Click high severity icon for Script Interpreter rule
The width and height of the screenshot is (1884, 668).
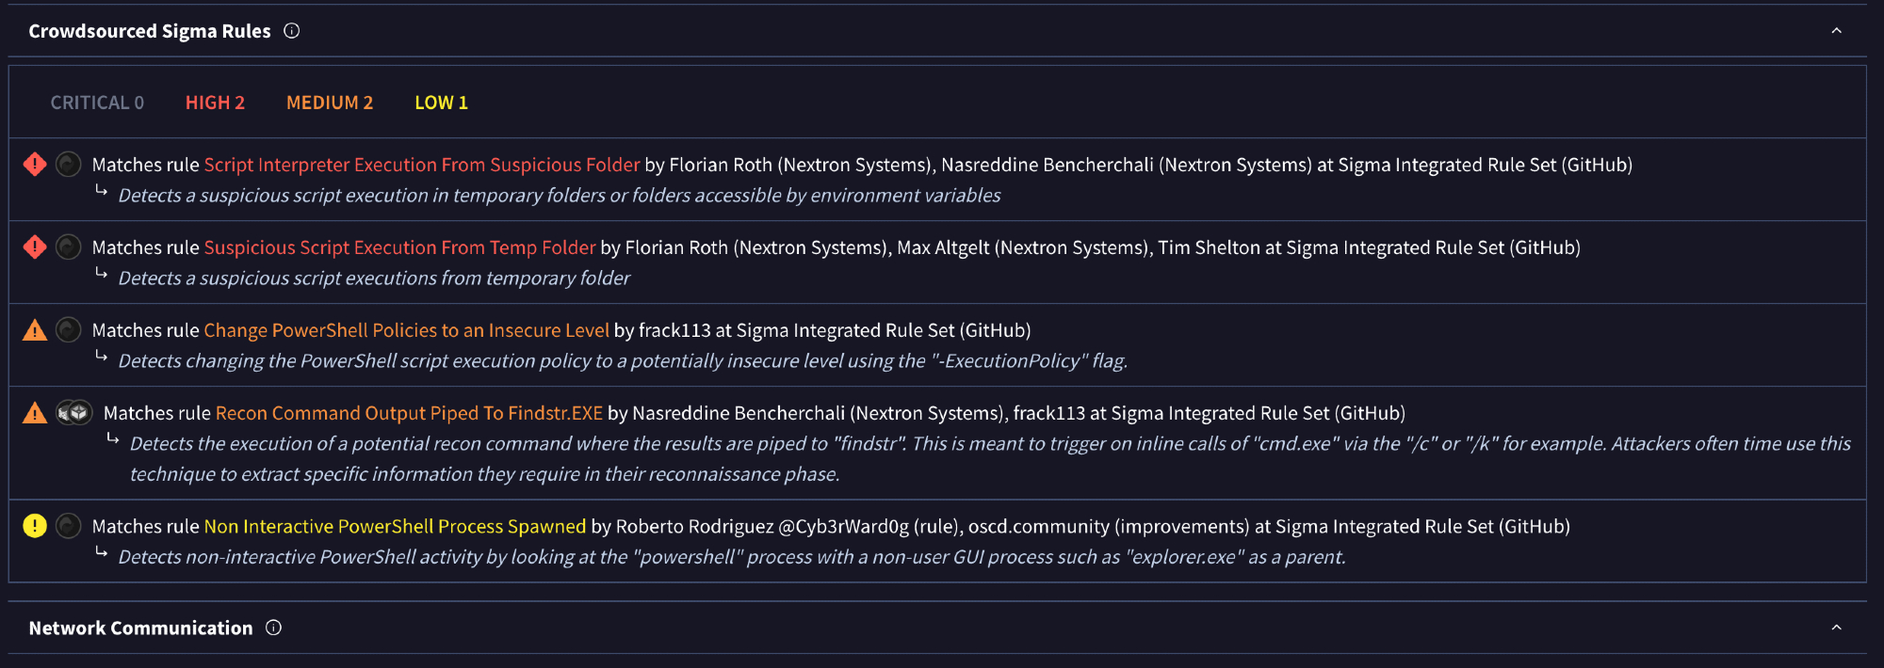[x=35, y=165]
